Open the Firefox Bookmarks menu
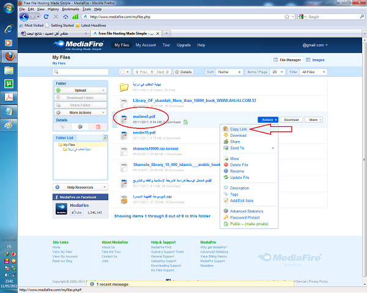The image size is (367, 293). point(70,9)
